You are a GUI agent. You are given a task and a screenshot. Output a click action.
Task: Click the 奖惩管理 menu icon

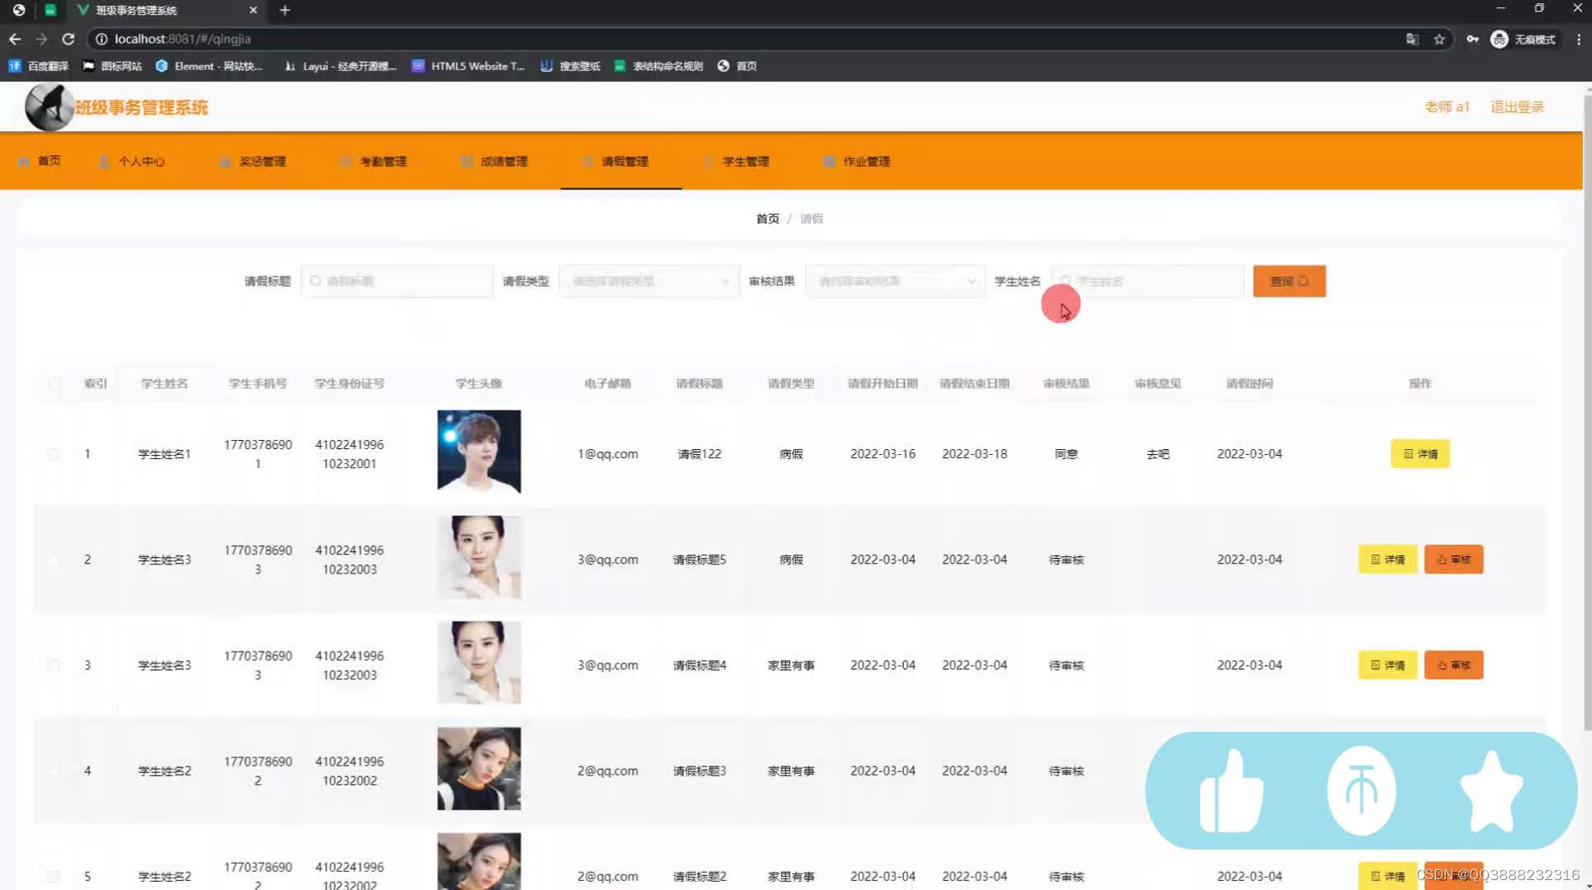pyautogui.click(x=224, y=161)
